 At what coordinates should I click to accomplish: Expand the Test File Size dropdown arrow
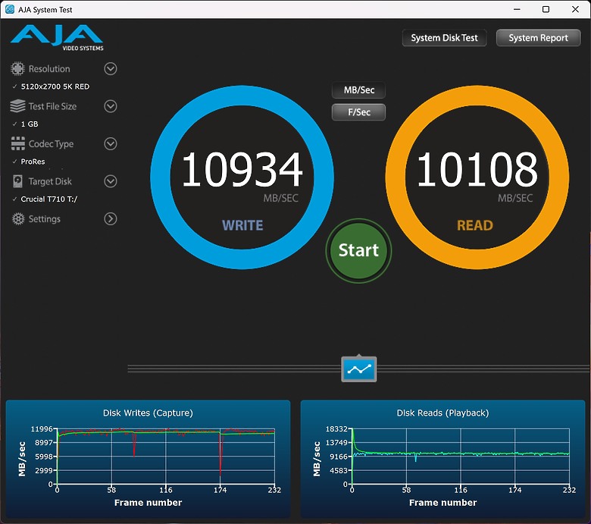point(111,106)
